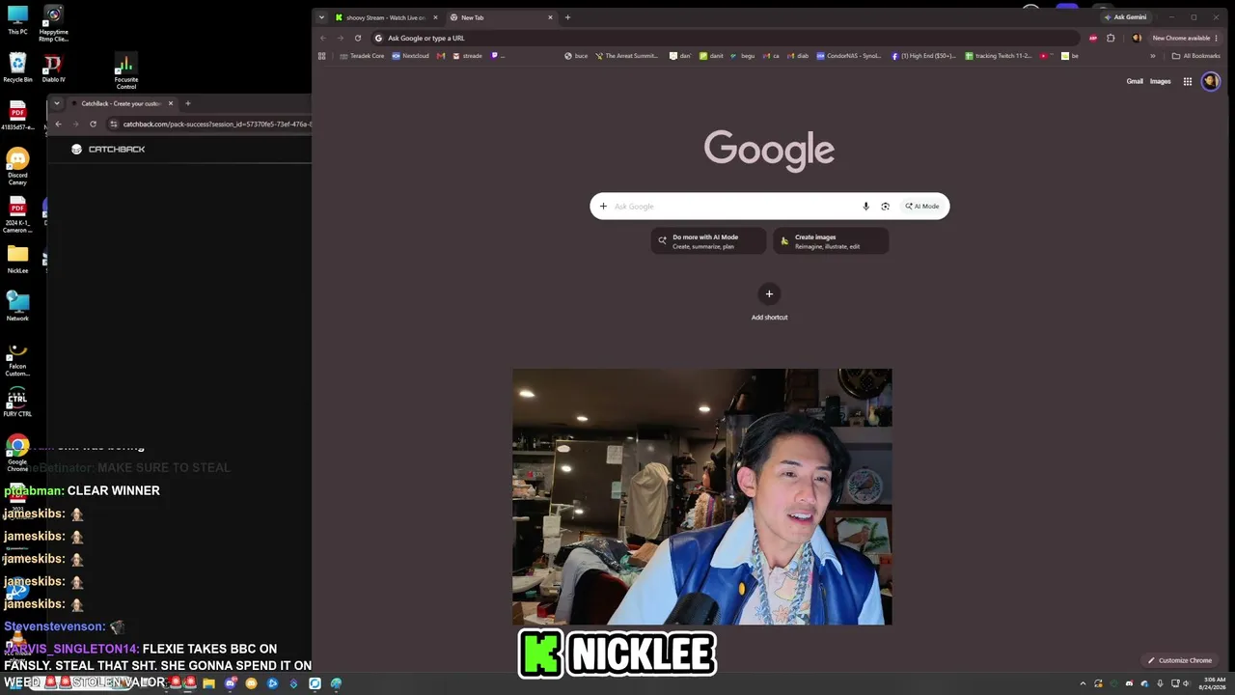Screen dimensions: 1235x695
Task: Open the CondorNAS Synology bookmark
Action: tap(849, 56)
